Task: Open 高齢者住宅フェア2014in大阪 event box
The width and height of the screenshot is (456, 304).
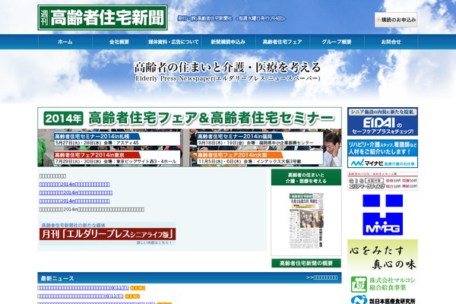Action: click(x=260, y=158)
